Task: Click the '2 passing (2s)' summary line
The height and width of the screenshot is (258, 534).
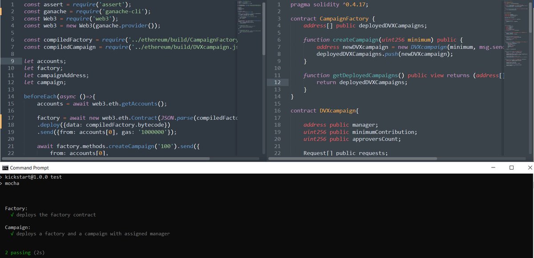Action: pyautogui.click(x=25, y=252)
